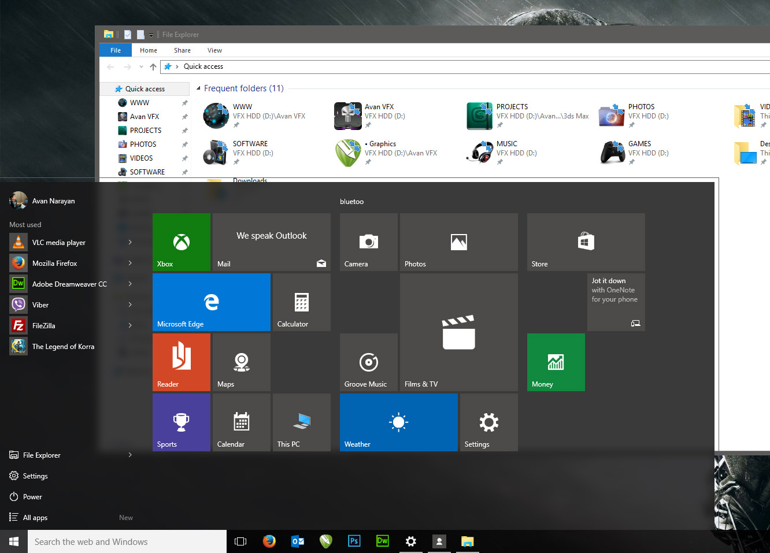Open Outlook from the taskbar
770x553 pixels.
tap(298, 541)
